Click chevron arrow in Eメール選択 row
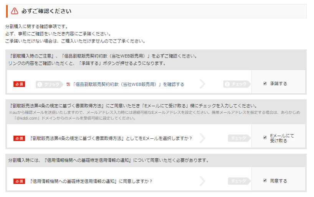Image resolution: width=314 pixels, height=197 pixels. coord(202,138)
